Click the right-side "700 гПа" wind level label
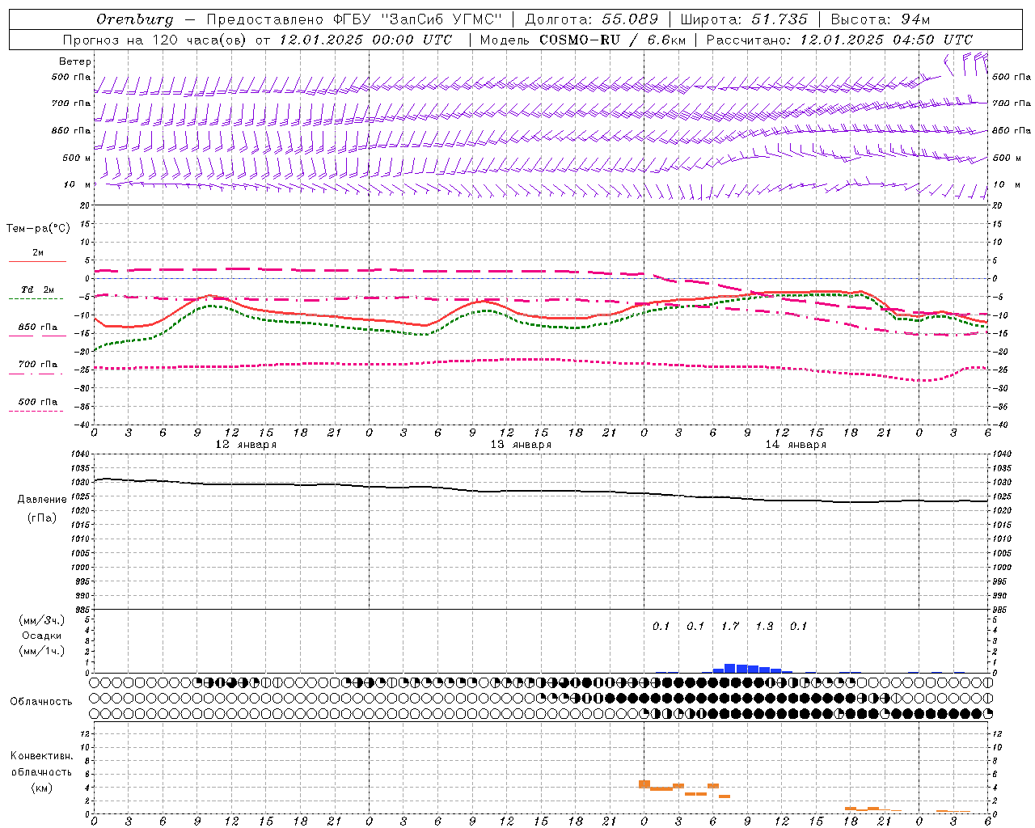1035x828 pixels. 1012,103
